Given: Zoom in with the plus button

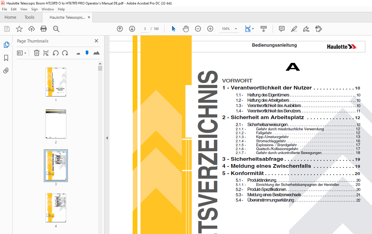Looking at the screenshot, I should click(x=210, y=29).
